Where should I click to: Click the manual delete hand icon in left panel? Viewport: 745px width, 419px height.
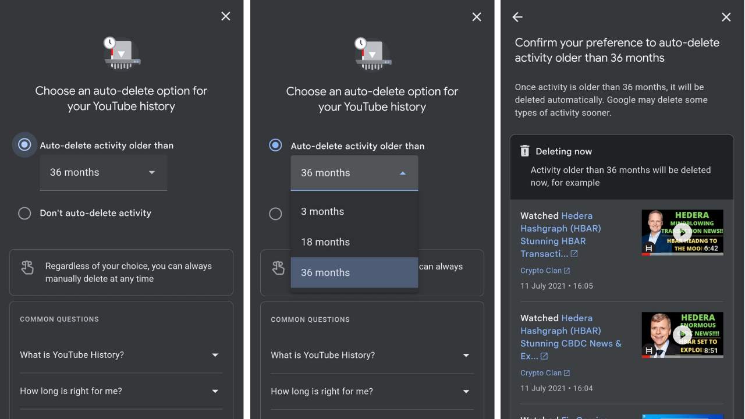[x=27, y=268]
